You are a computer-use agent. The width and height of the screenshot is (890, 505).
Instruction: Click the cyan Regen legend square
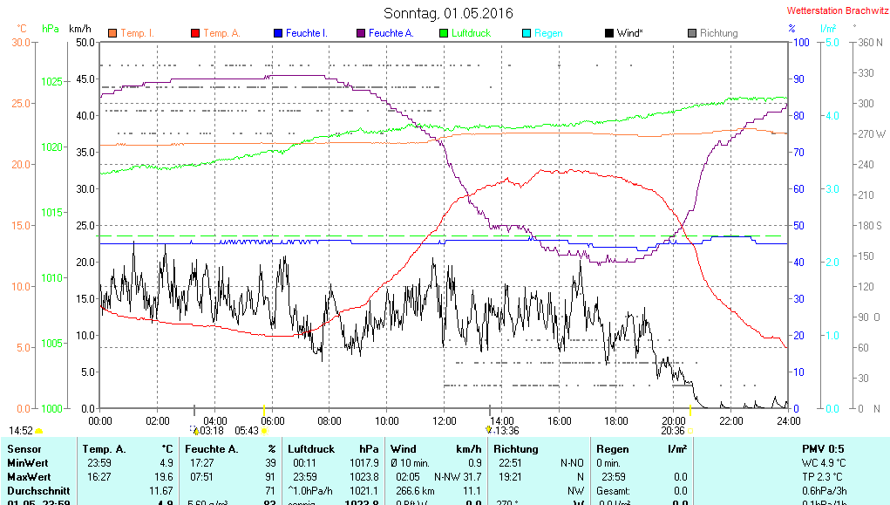pos(527,33)
